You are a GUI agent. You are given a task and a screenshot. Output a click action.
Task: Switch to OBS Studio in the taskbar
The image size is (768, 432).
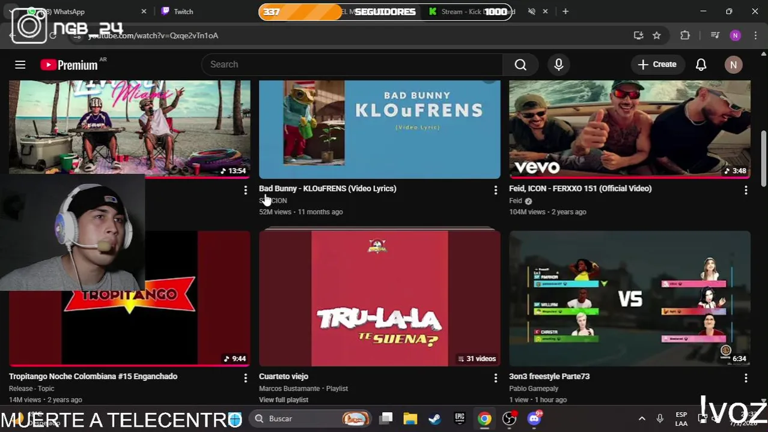coord(509,418)
